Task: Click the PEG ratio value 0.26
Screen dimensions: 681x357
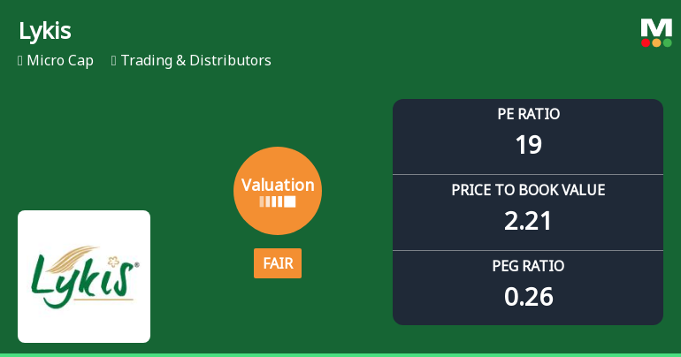Action: [x=528, y=297]
